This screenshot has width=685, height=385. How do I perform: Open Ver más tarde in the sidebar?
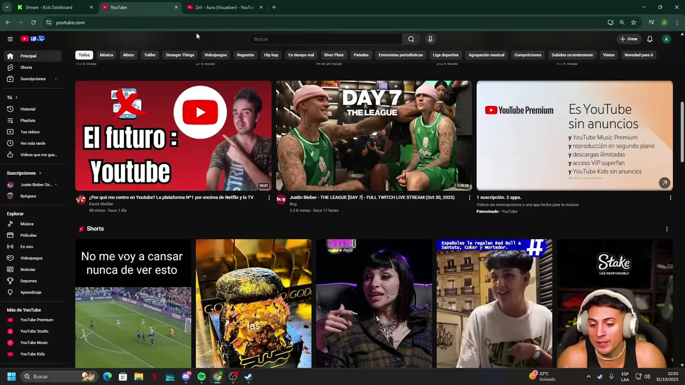(x=32, y=143)
